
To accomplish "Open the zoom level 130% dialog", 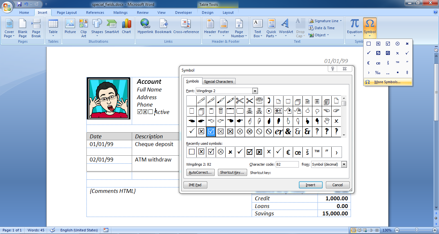I will [387, 230].
